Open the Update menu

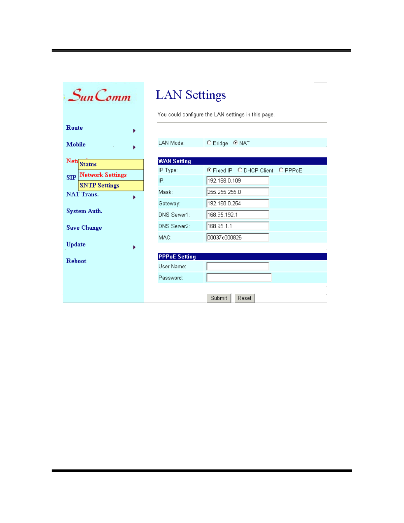click(76, 244)
